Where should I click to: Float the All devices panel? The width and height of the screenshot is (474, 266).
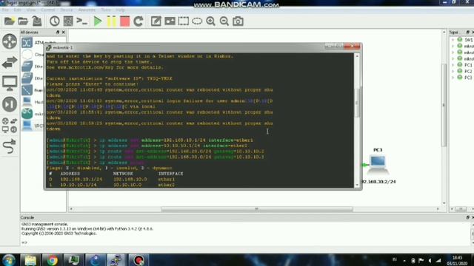pos(58,32)
